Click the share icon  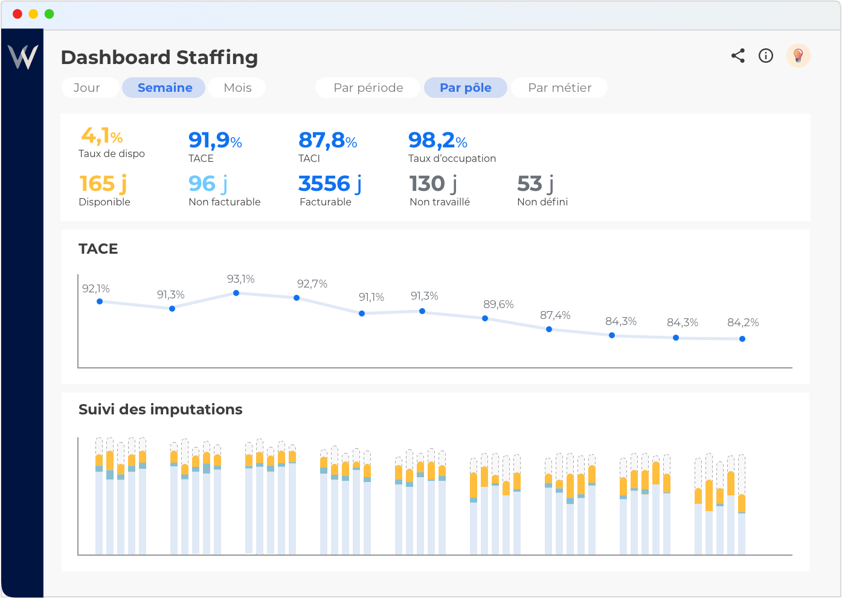click(738, 56)
